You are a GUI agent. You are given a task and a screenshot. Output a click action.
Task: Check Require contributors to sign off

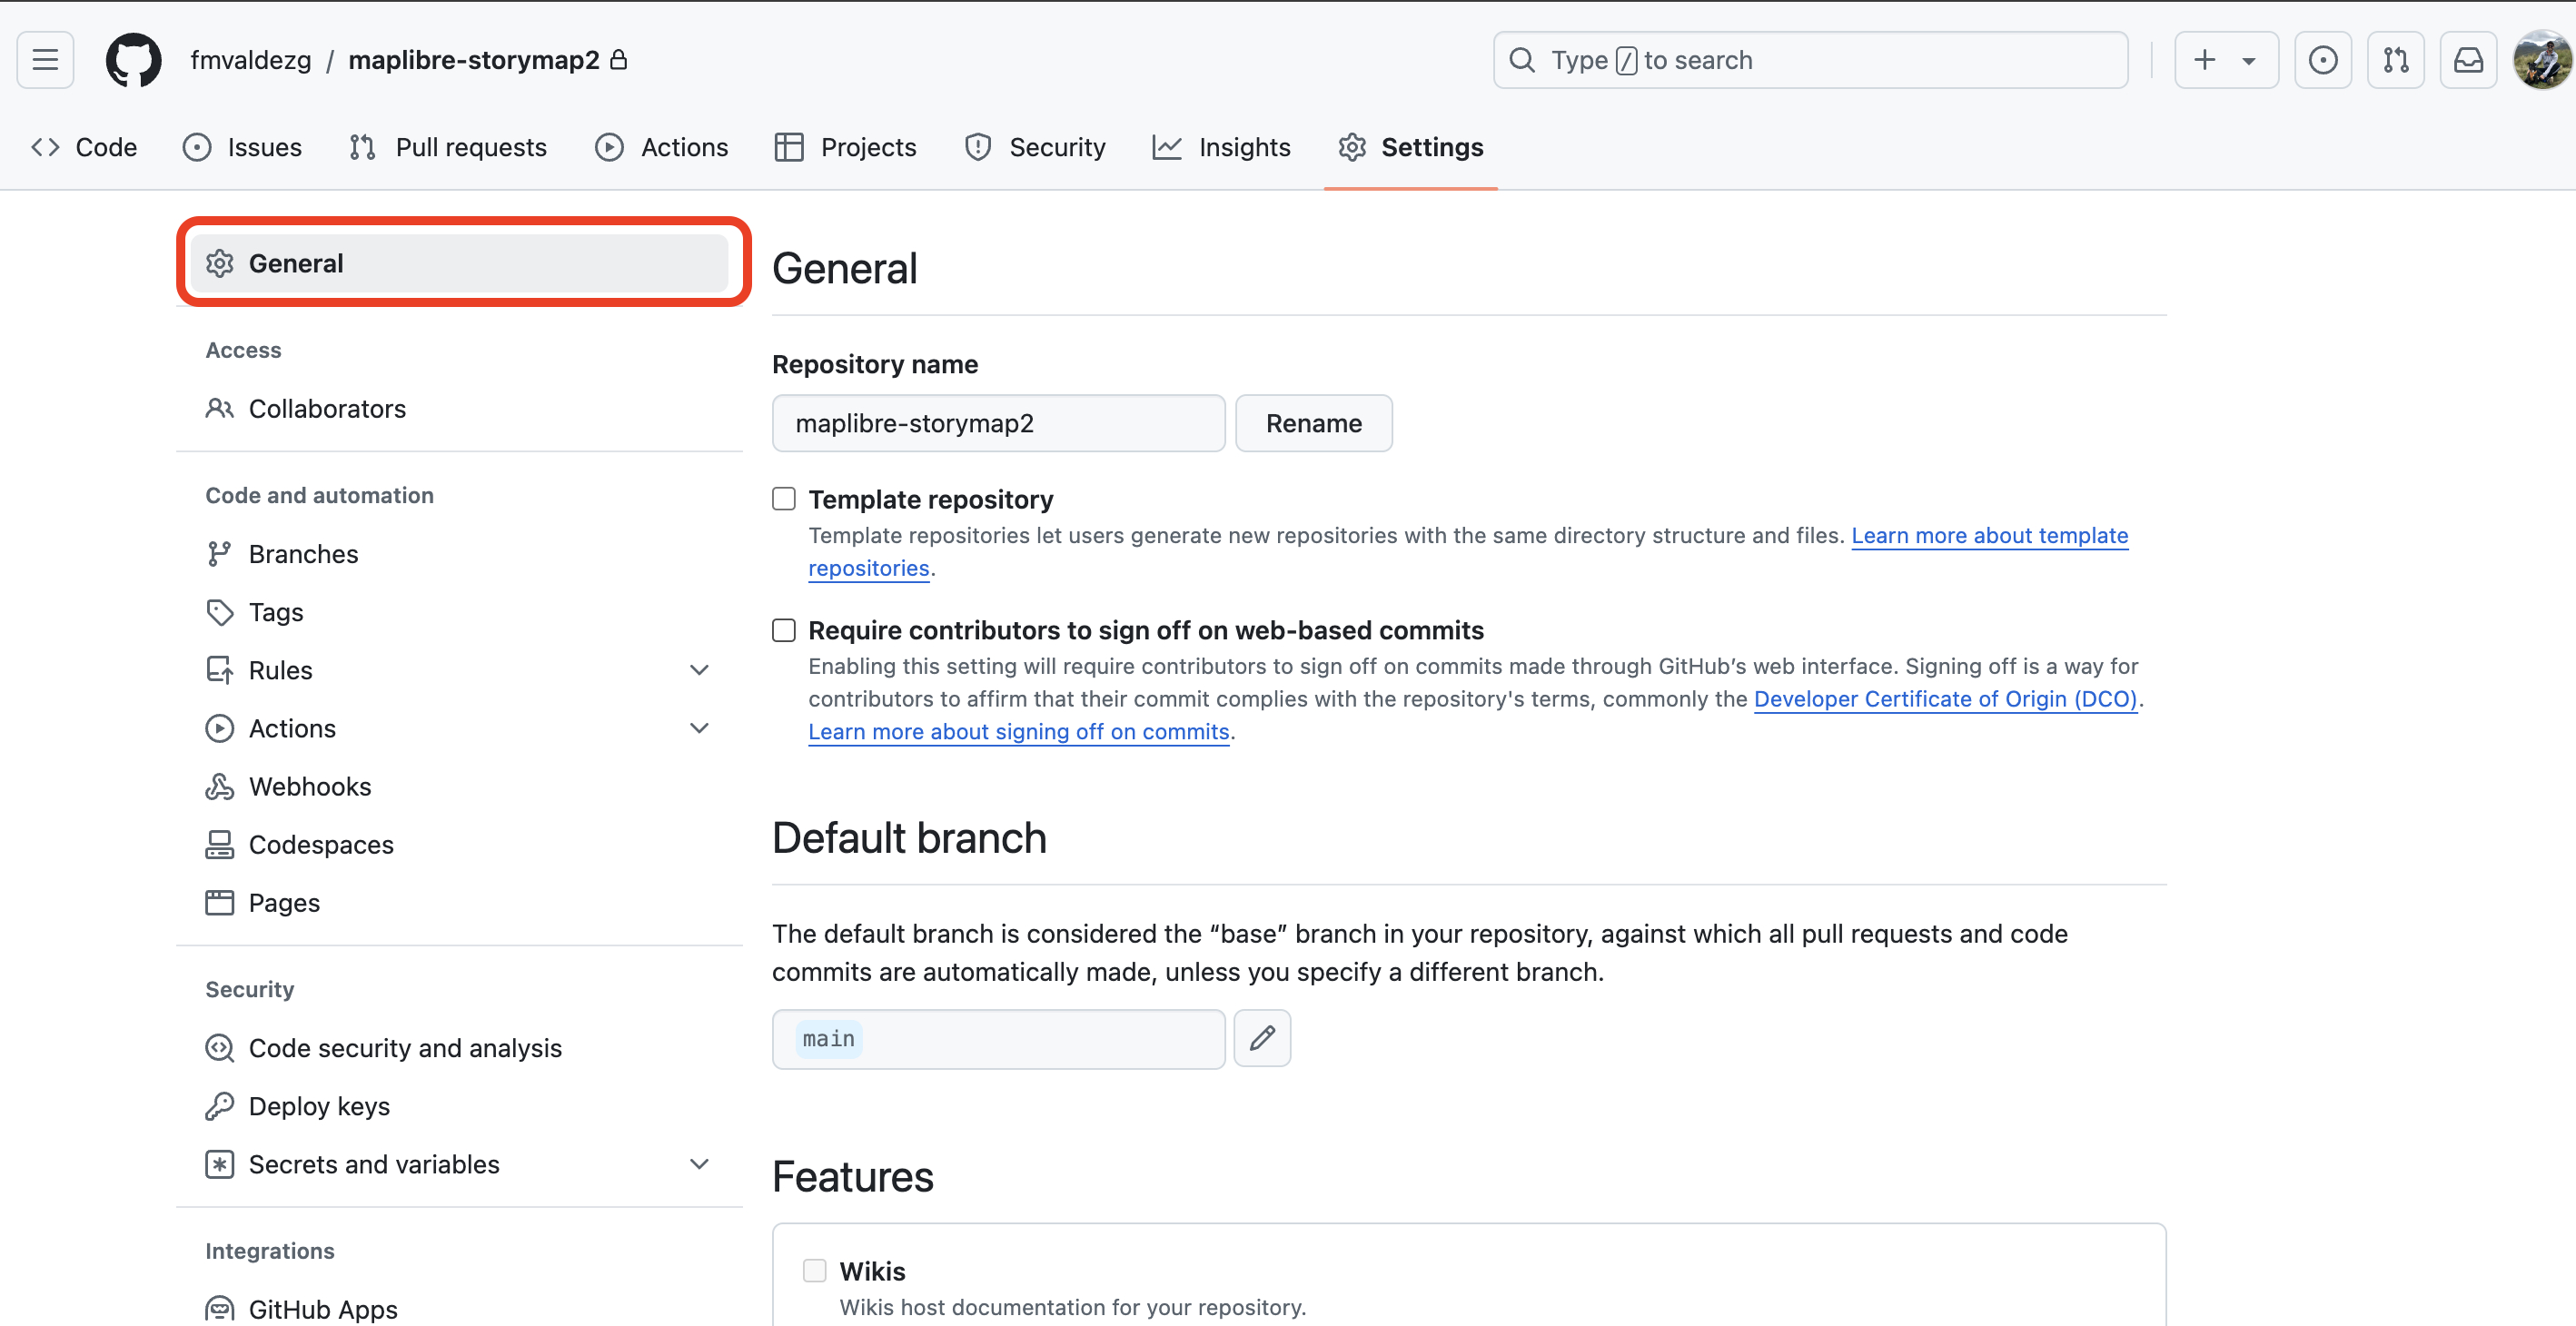pos(783,630)
